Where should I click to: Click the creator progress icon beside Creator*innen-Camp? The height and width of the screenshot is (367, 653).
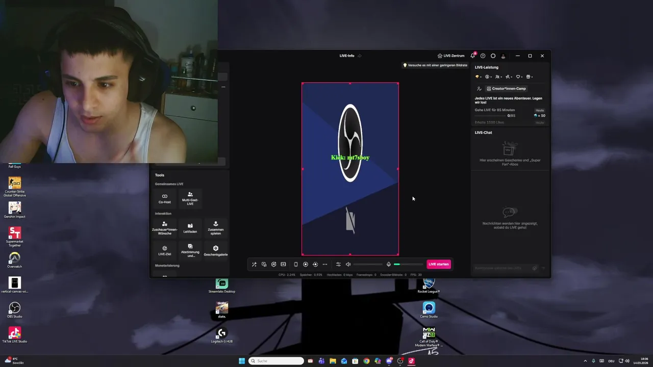(x=479, y=89)
